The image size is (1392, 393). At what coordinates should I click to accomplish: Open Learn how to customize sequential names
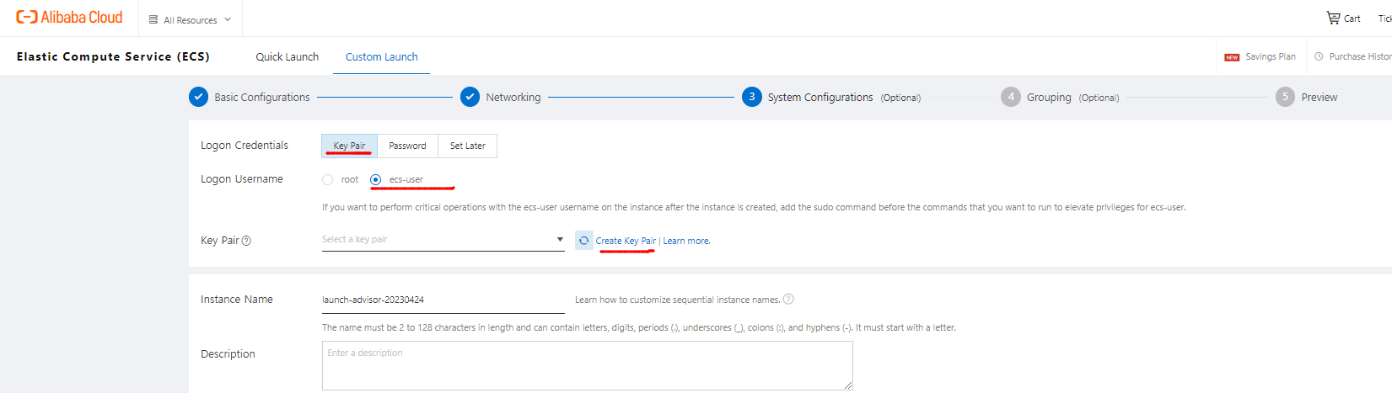click(678, 300)
